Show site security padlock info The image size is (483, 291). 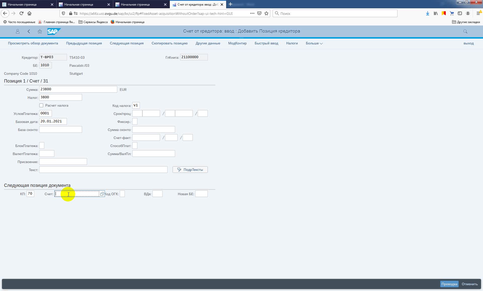pos(70,13)
